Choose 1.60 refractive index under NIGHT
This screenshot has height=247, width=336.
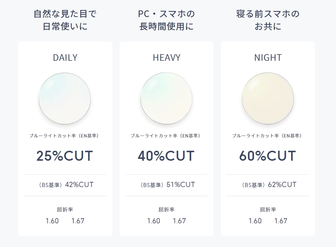(255, 221)
